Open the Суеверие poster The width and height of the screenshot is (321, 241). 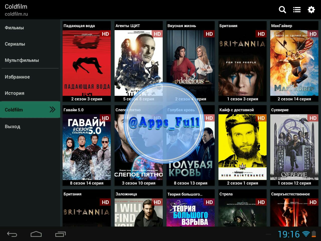point(294,147)
